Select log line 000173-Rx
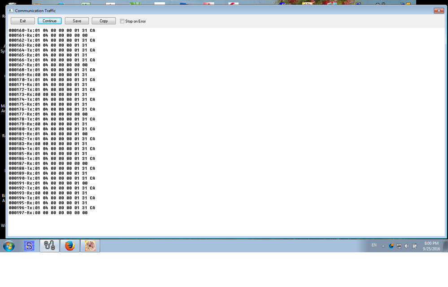This screenshot has height=287, width=448. click(x=48, y=94)
